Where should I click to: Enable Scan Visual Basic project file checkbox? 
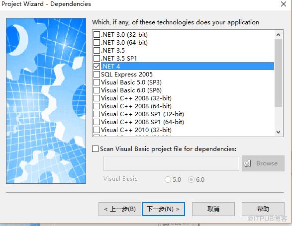click(96, 149)
